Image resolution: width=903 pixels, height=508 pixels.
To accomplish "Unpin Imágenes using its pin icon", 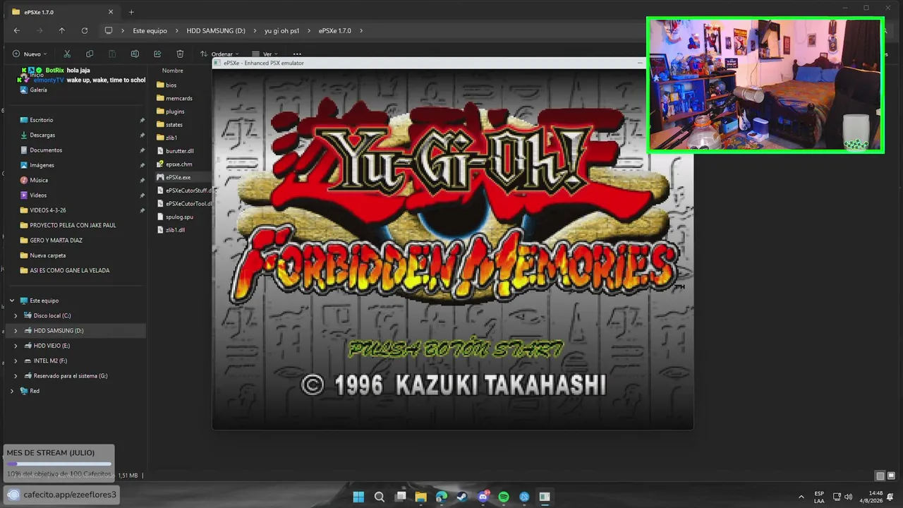I will [142, 165].
